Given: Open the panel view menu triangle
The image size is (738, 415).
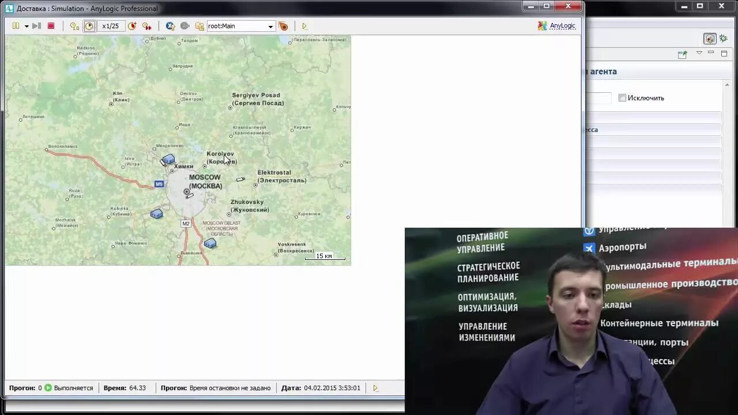Looking at the screenshot, I should pyautogui.click(x=699, y=53).
